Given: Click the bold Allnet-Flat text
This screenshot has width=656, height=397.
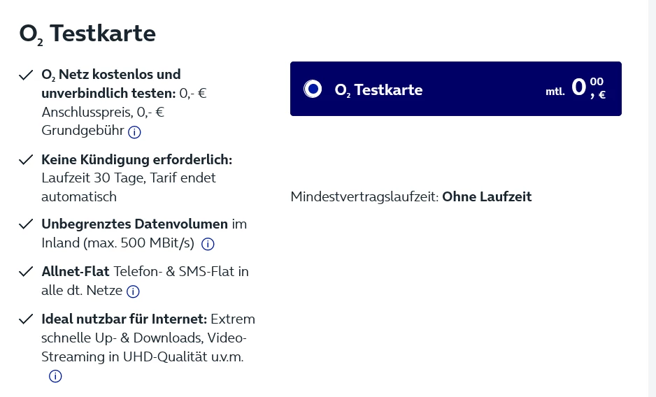Looking at the screenshot, I should [76, 272].
